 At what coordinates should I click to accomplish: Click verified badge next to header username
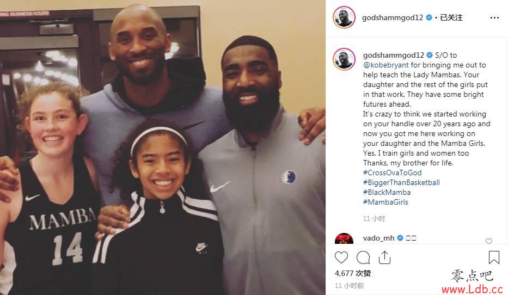point(429,17)
